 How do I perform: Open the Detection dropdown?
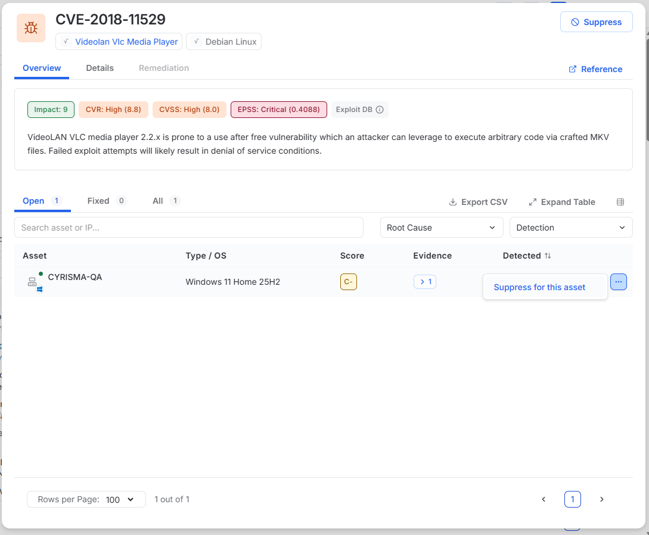tap(571, 228)
